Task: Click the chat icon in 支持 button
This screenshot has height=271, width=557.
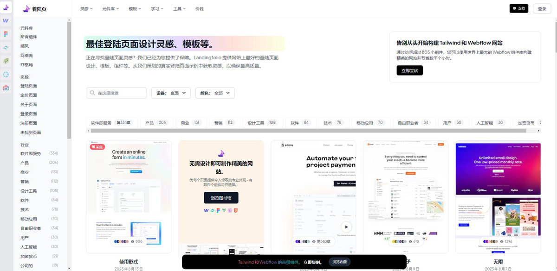Action: (514, 9)
